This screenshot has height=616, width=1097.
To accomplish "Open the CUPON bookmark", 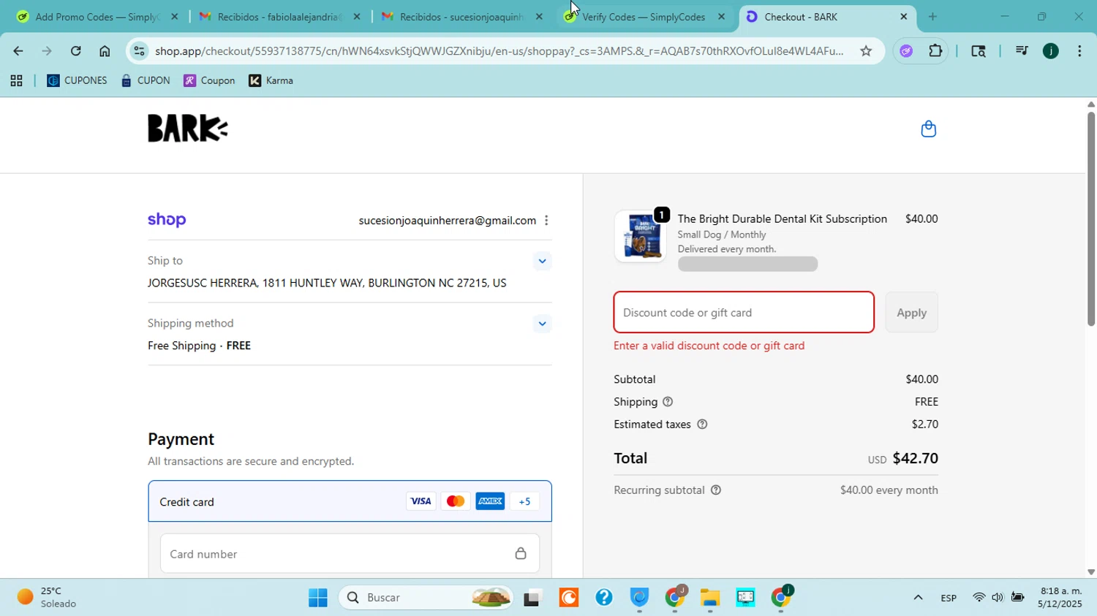I will click(146, 80).
